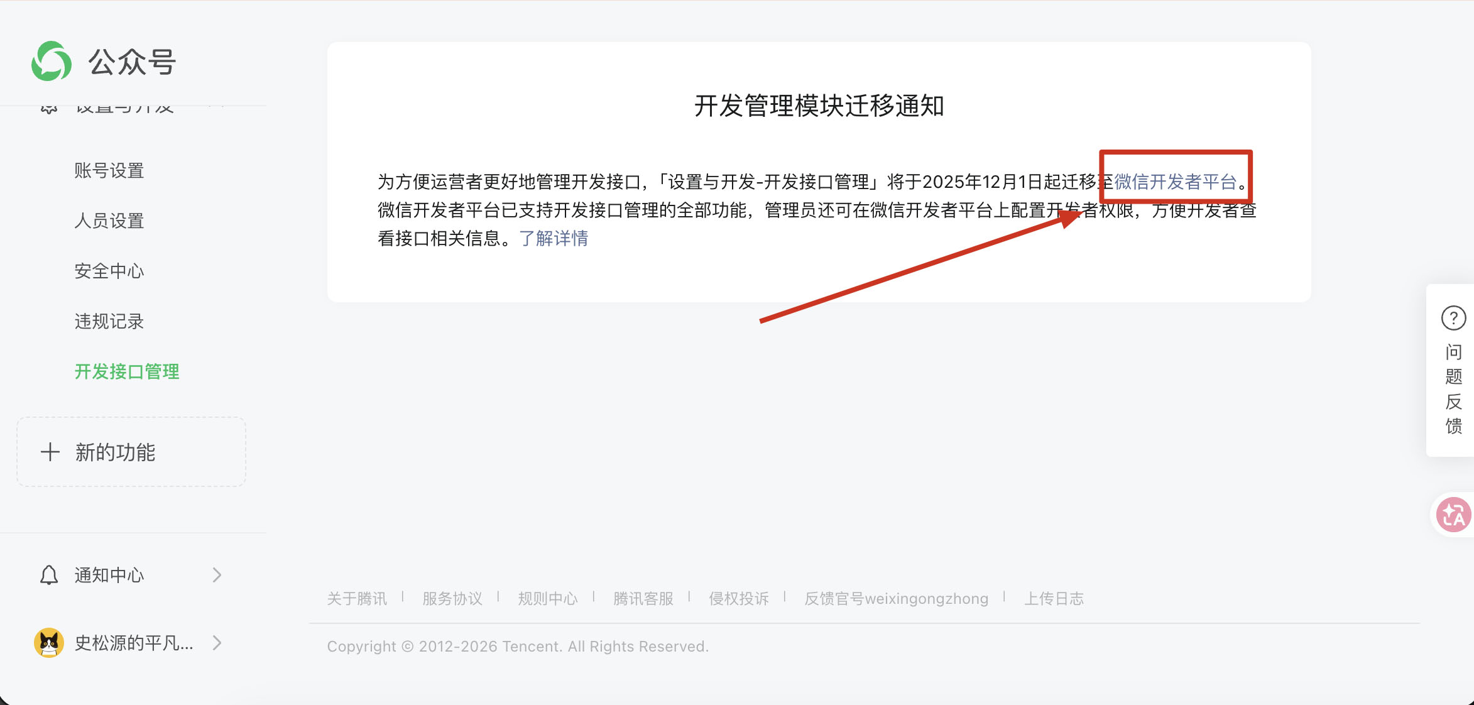This screenshot has height=705, width=1474.
Task: Open the 侵权投诉 footer link
Action: 739,598
